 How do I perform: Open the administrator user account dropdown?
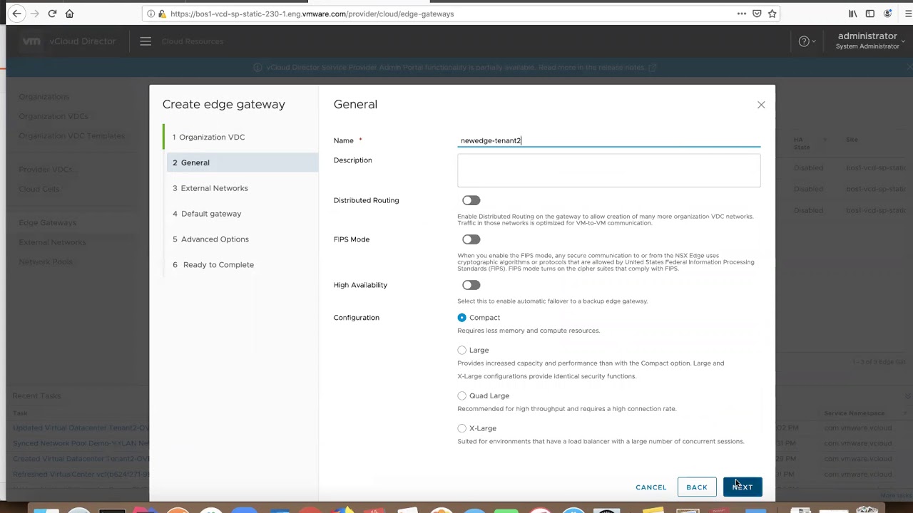tap(867, 41)
